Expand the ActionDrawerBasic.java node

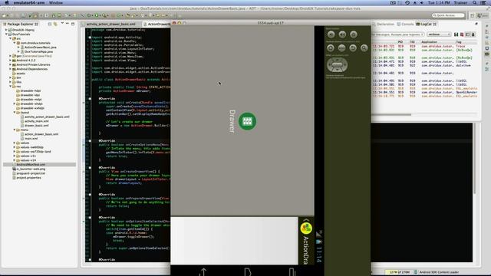[18, 48]
